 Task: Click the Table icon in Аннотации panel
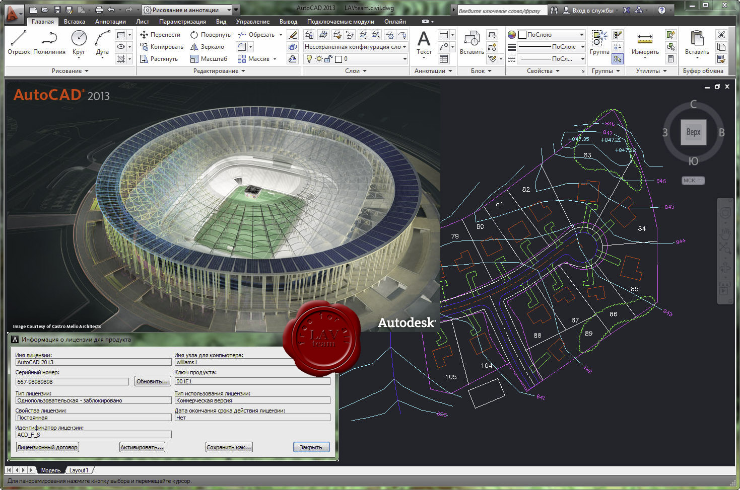pos(444,59)
